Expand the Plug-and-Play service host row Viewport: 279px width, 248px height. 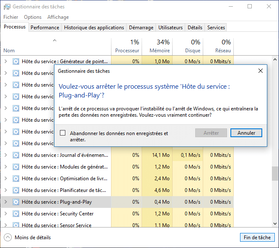click(x=6, y=202)
